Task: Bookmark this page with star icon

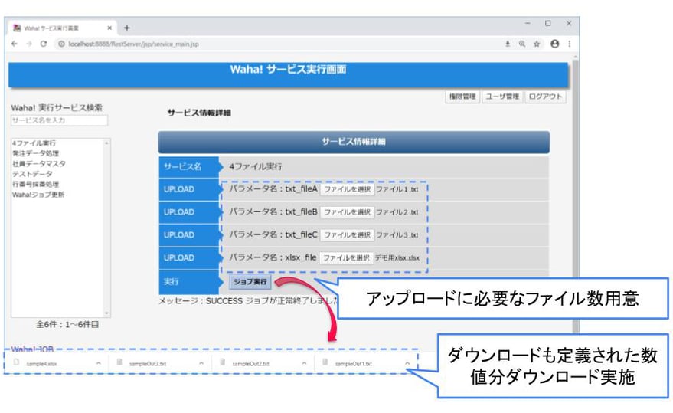Action: (537, 44)
